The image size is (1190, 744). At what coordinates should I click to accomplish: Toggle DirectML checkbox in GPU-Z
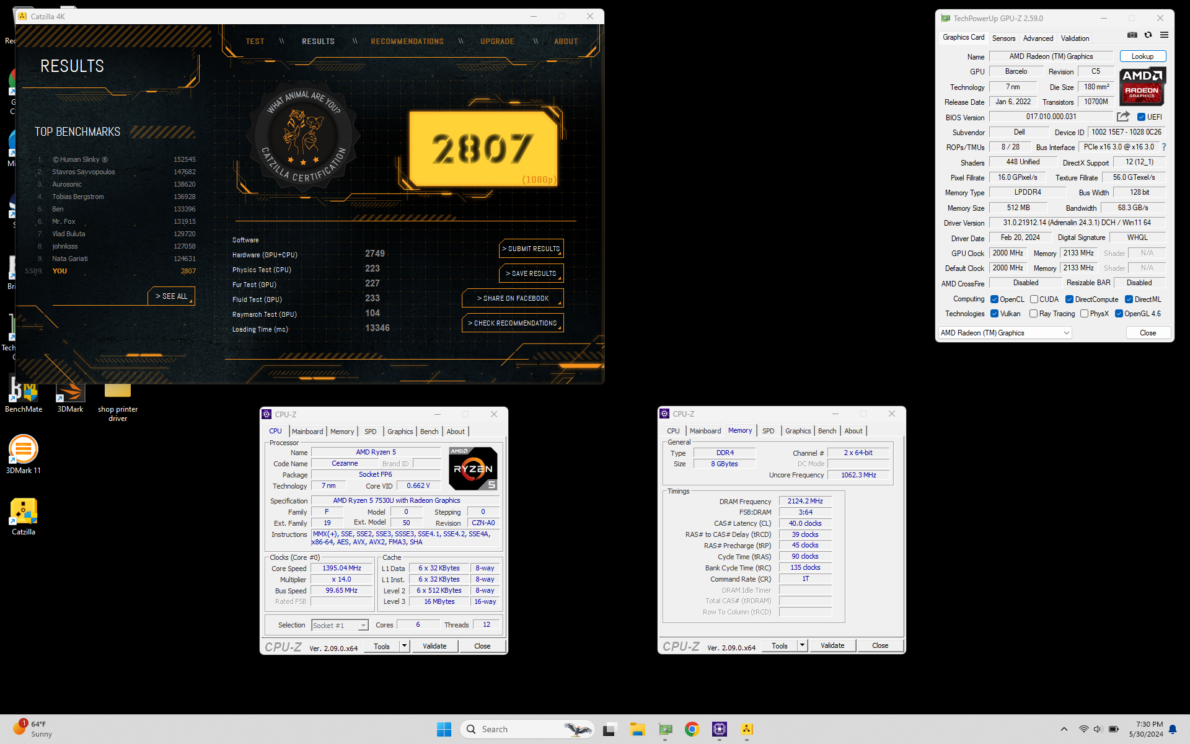[1129, 299]
